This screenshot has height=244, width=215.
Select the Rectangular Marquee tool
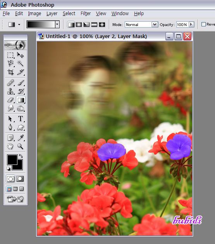tap(10, 55)
